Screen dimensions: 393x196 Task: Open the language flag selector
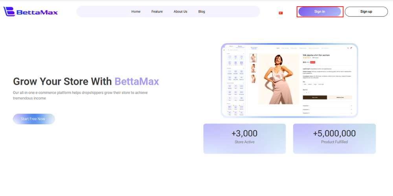click(281, 13)
